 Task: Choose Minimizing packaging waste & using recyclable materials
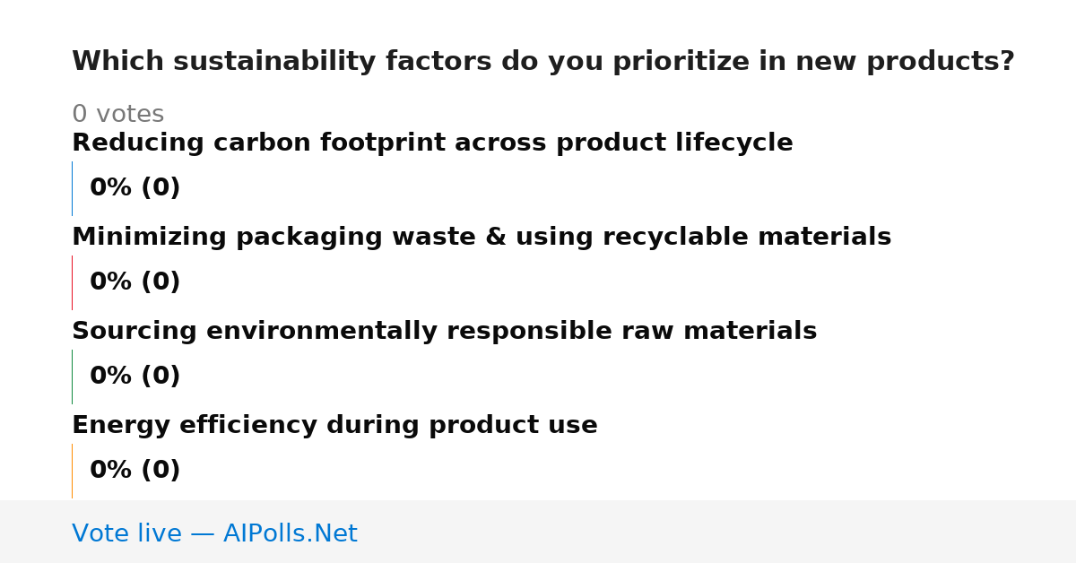click(482, 238)
